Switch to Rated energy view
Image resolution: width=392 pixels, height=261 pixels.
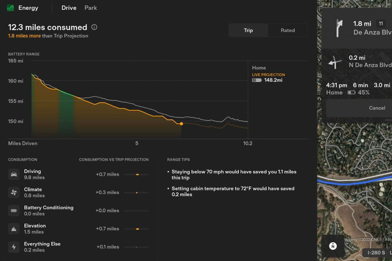click(x=287, y=30)
